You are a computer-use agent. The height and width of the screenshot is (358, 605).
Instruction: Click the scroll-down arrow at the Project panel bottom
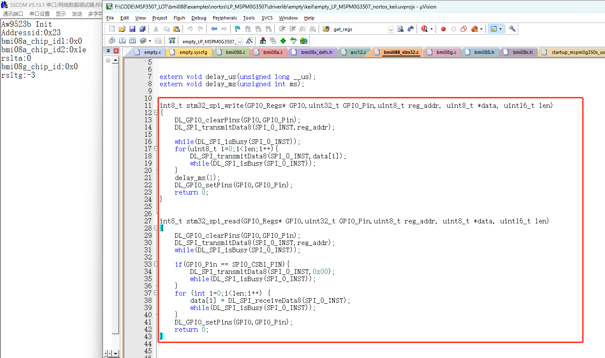[116, 353]
